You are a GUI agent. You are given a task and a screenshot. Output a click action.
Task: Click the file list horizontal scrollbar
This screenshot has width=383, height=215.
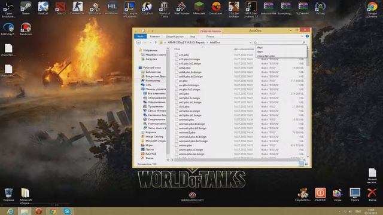coord(238,159)
